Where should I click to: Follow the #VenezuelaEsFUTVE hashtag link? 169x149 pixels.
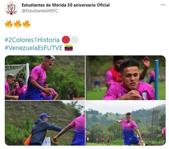coord(34,48)
